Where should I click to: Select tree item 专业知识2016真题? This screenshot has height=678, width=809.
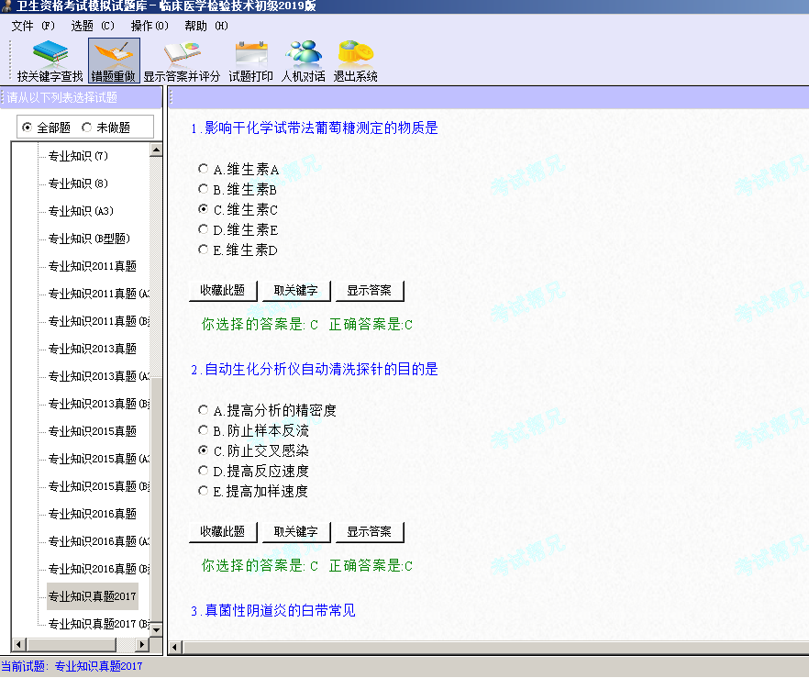[93, 514]
